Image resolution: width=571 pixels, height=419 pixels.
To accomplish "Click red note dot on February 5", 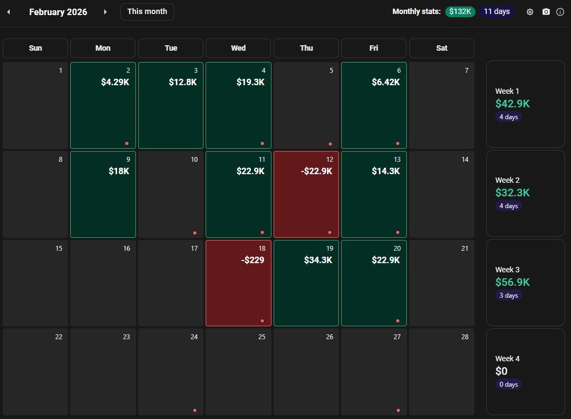I will pos(330,143).
